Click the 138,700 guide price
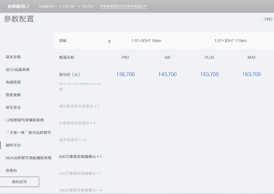274x194 pixels. [126, 74]
